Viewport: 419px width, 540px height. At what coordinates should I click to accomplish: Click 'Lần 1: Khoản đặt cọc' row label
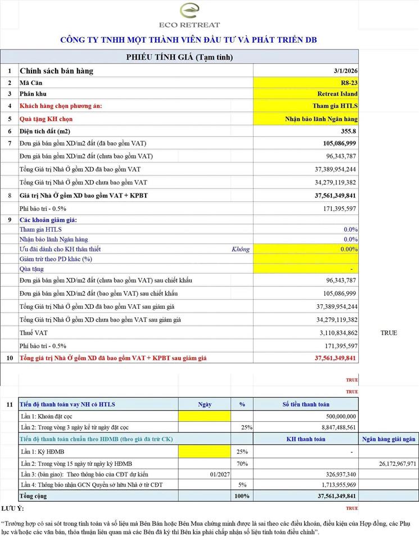tap(47, 416)
